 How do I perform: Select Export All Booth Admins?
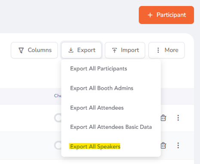click(x=102, y=88)
